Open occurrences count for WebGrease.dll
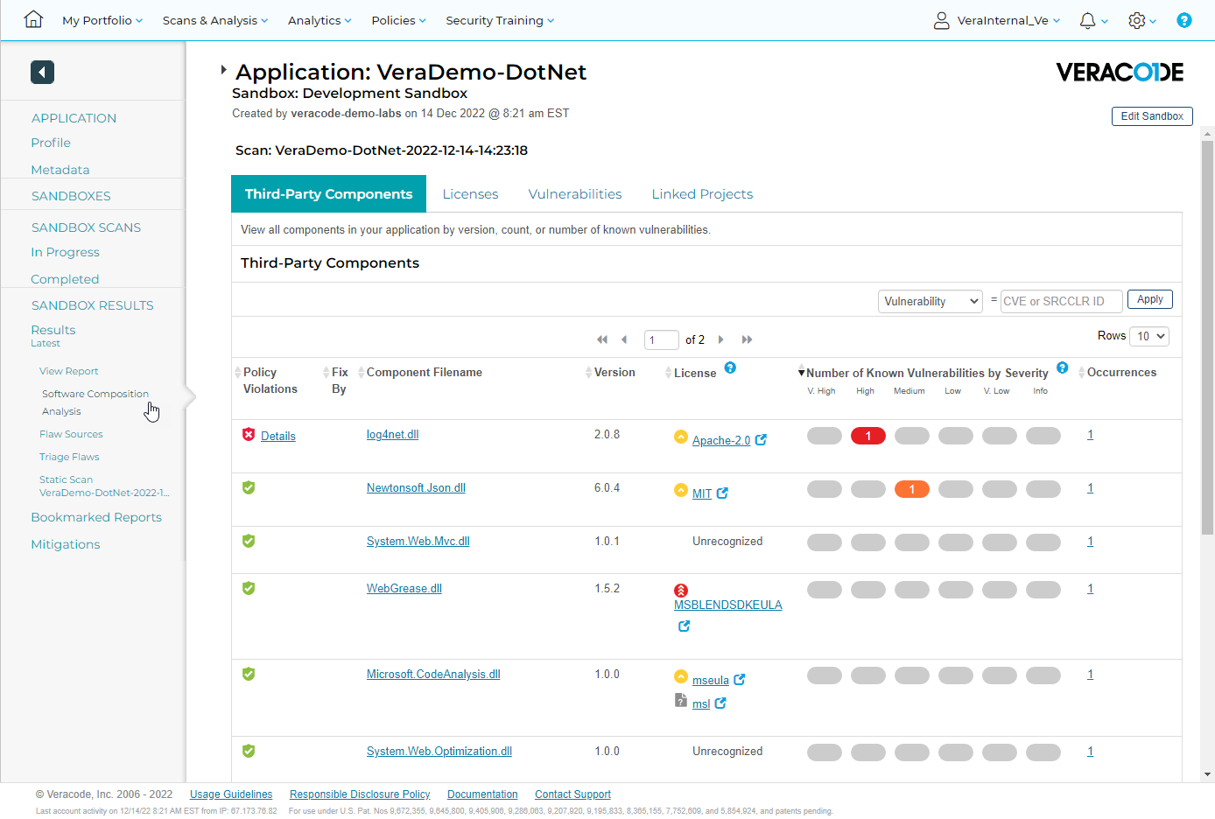The image size is (1215, 819). click(1090, 588)
